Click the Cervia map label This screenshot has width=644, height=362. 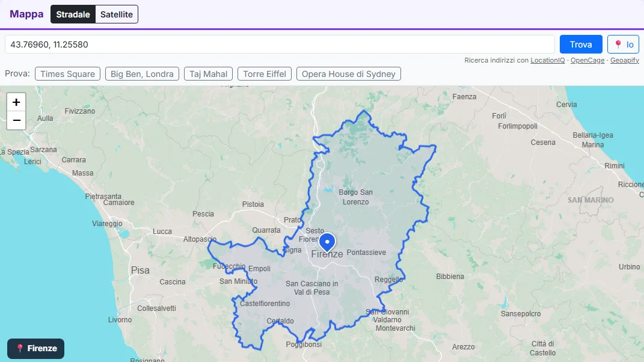tap(567, 105)
